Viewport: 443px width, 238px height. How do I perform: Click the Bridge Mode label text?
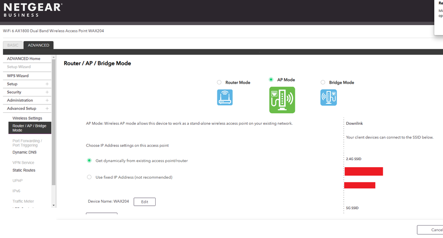click(x=341, y=83)
